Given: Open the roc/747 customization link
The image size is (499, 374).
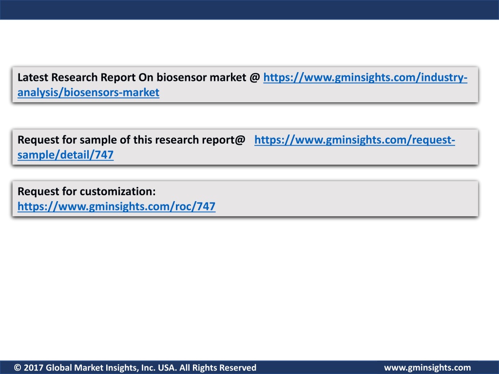Looking at the screenshot, I should [116, 206].
